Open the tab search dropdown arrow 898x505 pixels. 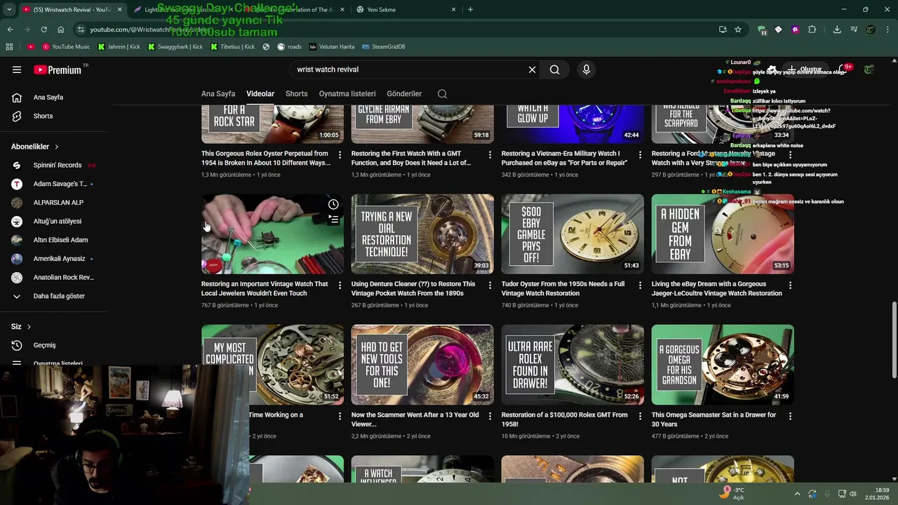(x=9, y=10)
